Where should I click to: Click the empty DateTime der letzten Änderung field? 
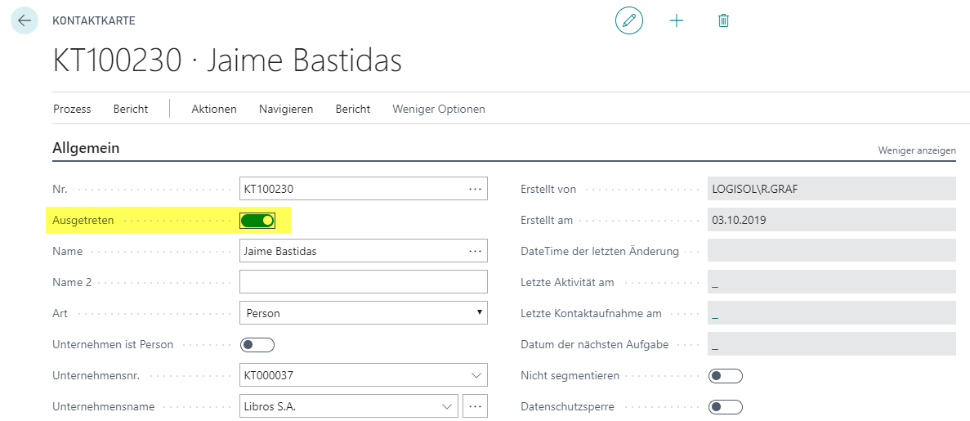(831, 251)
